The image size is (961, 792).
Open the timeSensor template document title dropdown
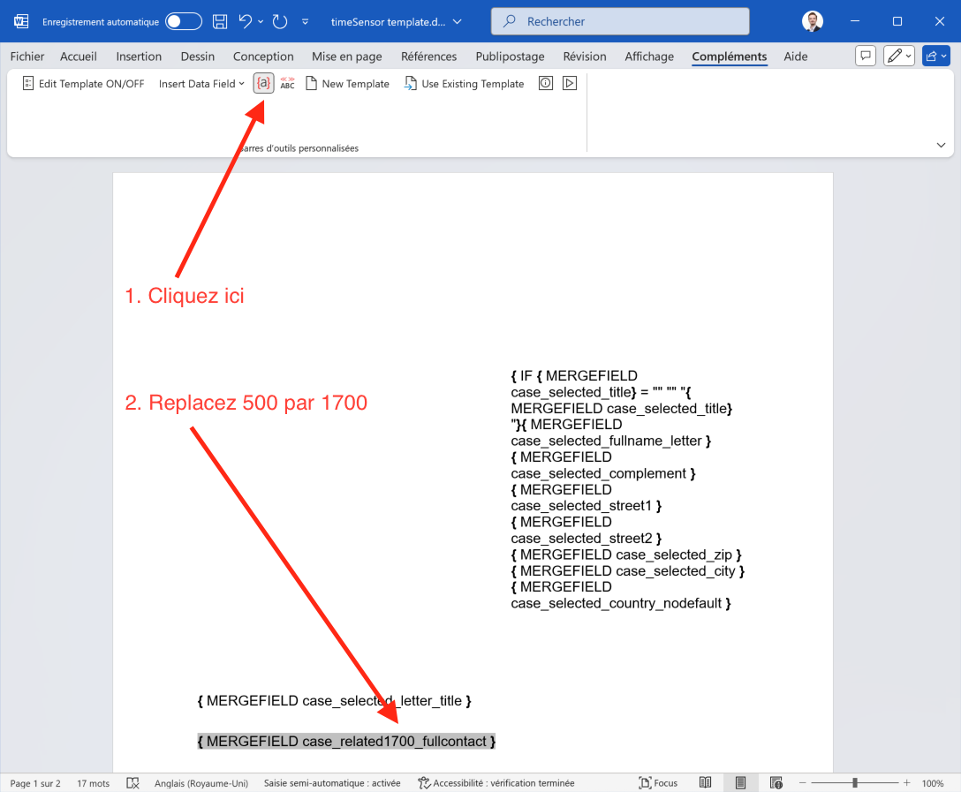pyautogui.click(x=458, y=21)
